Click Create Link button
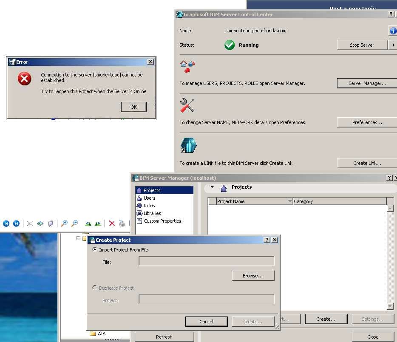 coord(367,163)
